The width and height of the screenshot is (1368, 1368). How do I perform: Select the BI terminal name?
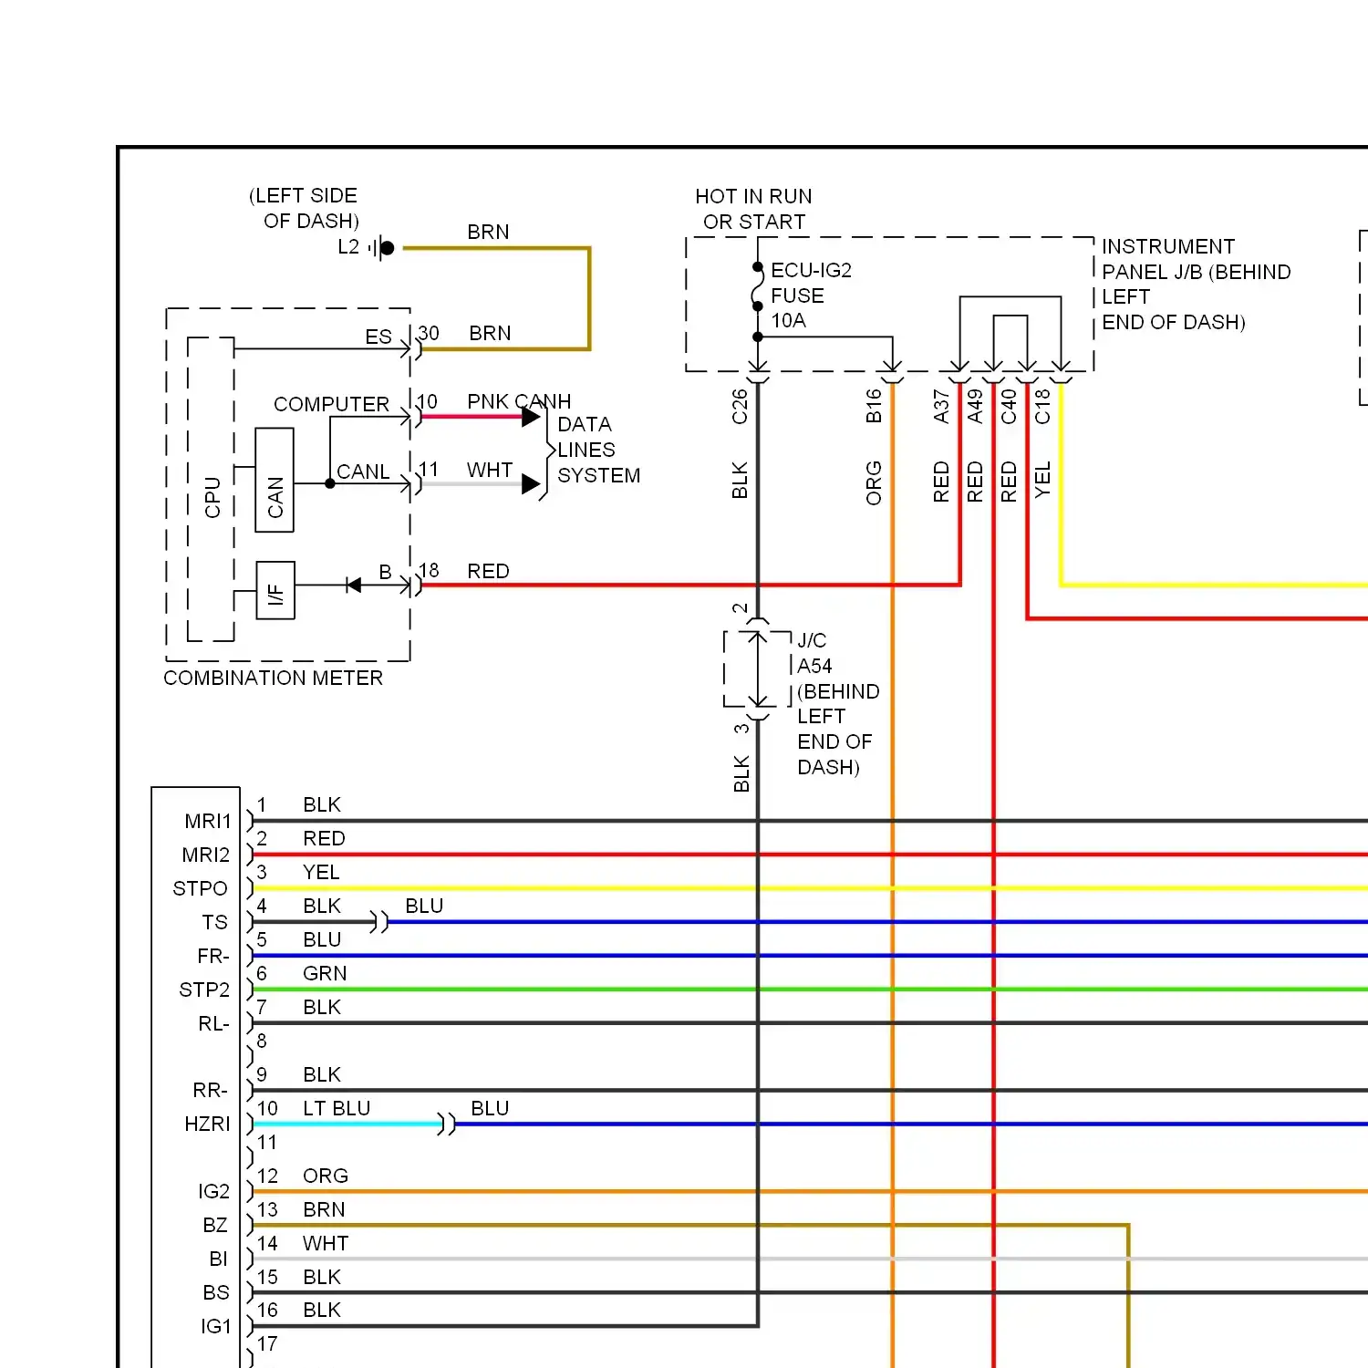coord(218,1259)
